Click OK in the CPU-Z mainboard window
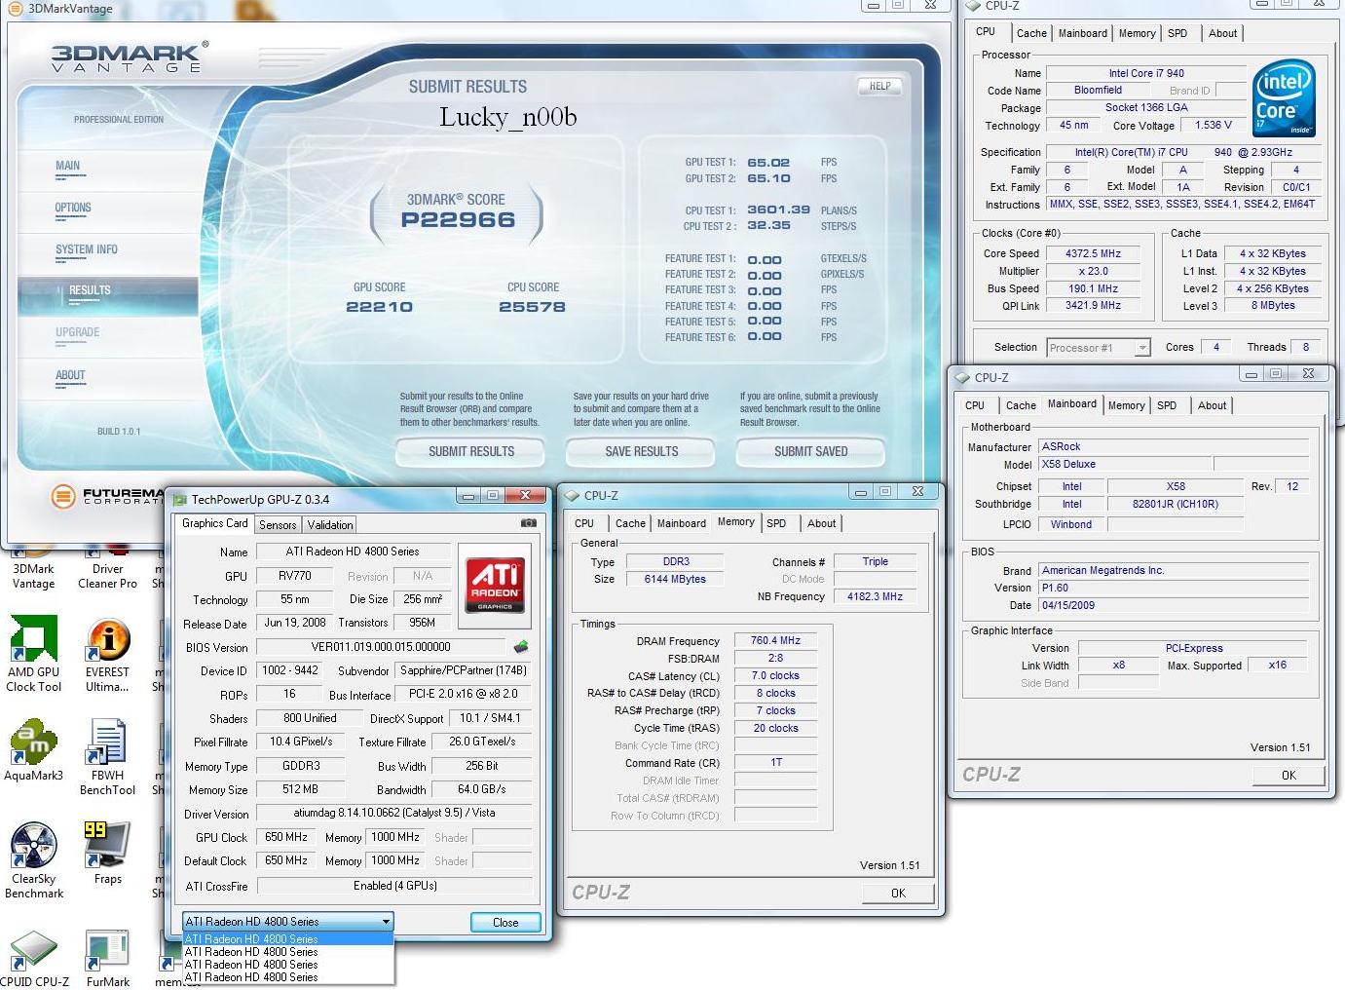The height and width of the screenshot is (990, 1345). [x=1288, y=775]
